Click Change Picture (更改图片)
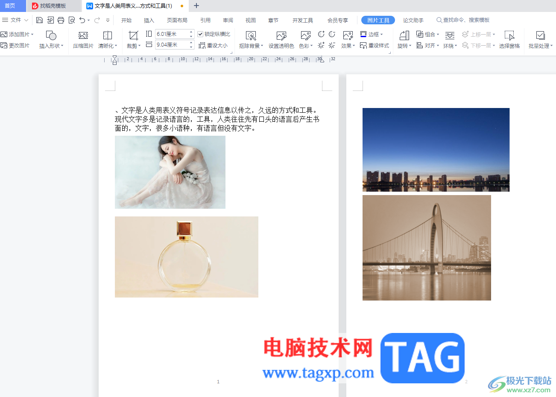Screen dimensions: 556x397 point(15,45)
